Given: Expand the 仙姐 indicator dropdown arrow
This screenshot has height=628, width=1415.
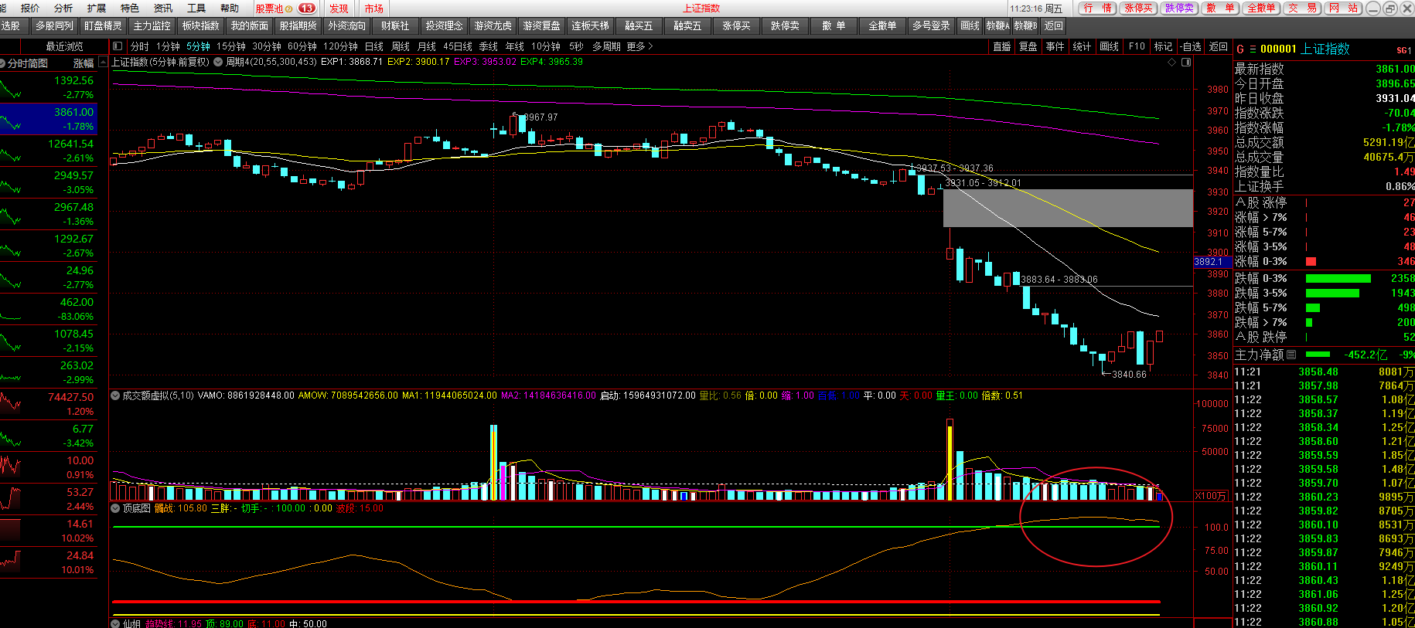Looking at the screenshot, I should pyautogui.click(x=115, y=623).
